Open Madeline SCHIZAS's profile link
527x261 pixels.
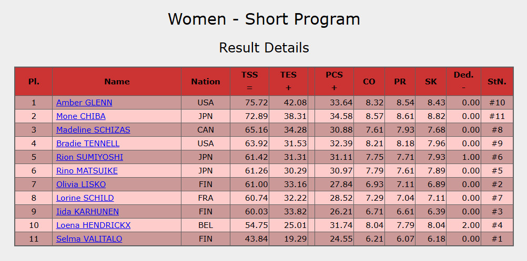[93, 130]
